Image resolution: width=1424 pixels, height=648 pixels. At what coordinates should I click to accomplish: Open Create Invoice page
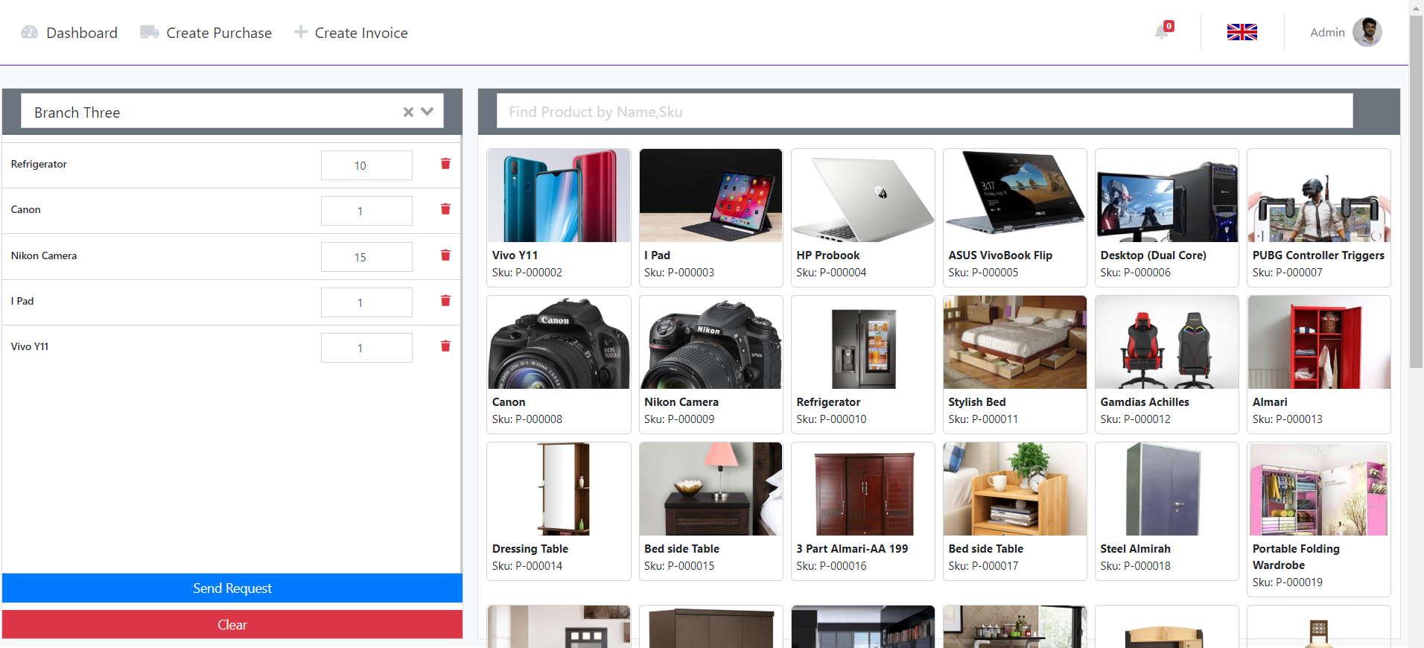(351, 33)
